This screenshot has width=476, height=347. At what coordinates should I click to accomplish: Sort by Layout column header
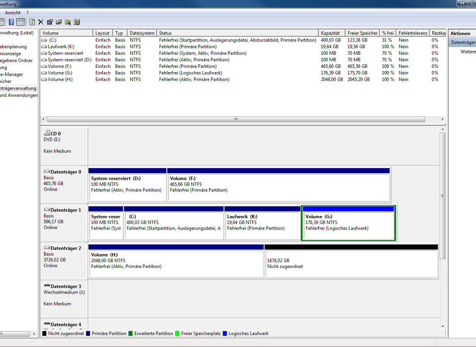[x=103, y=33]
